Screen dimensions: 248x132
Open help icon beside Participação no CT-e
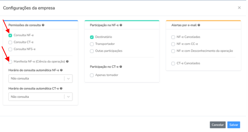121,67
